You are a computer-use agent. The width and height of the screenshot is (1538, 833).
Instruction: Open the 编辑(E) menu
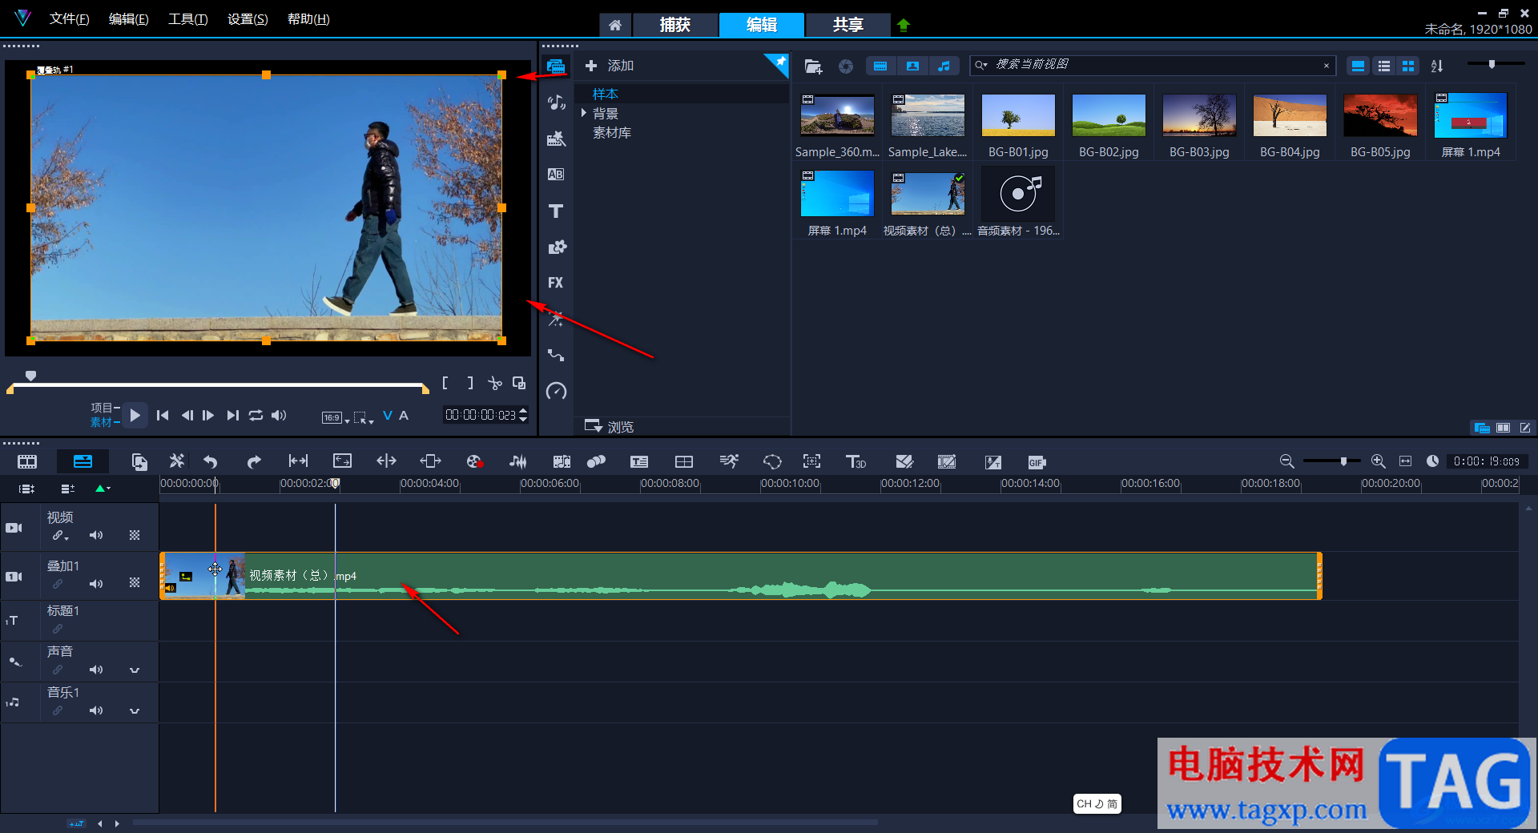(129, 19)
